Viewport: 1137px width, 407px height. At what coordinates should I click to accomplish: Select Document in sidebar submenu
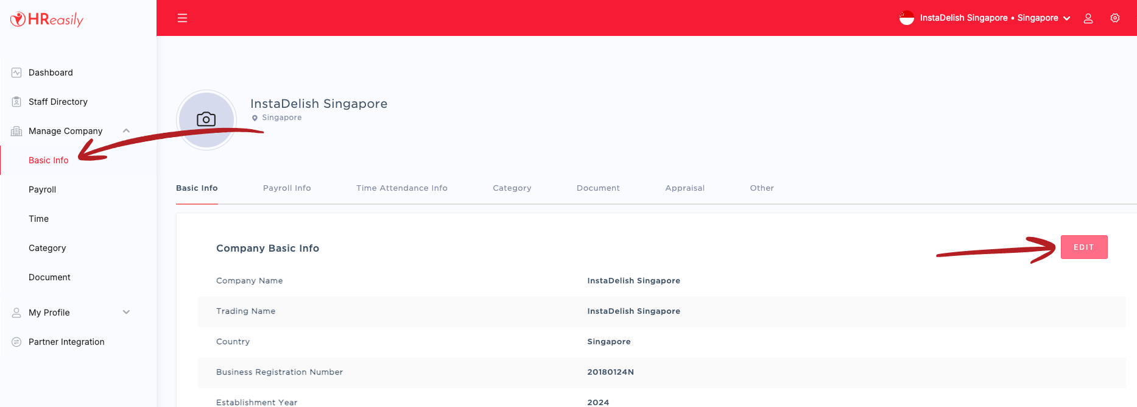pyautogui.click(x=49, y=277)
